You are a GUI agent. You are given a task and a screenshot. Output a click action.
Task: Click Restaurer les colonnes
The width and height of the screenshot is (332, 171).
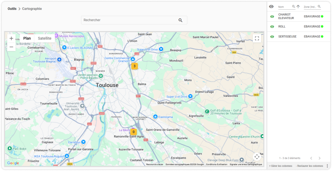pyautogui.click(x=310, y=166)
